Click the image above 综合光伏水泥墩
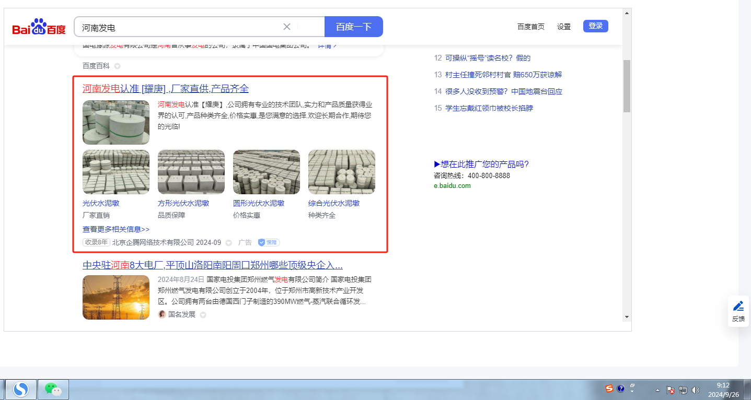This screenshot has width=751, height=400. click(342, 172)
